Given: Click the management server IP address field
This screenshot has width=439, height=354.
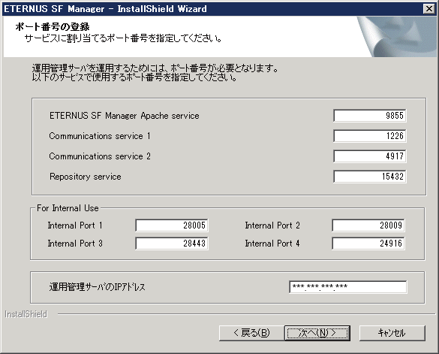Looking at the screenshot, I should [x=348, y=287].
